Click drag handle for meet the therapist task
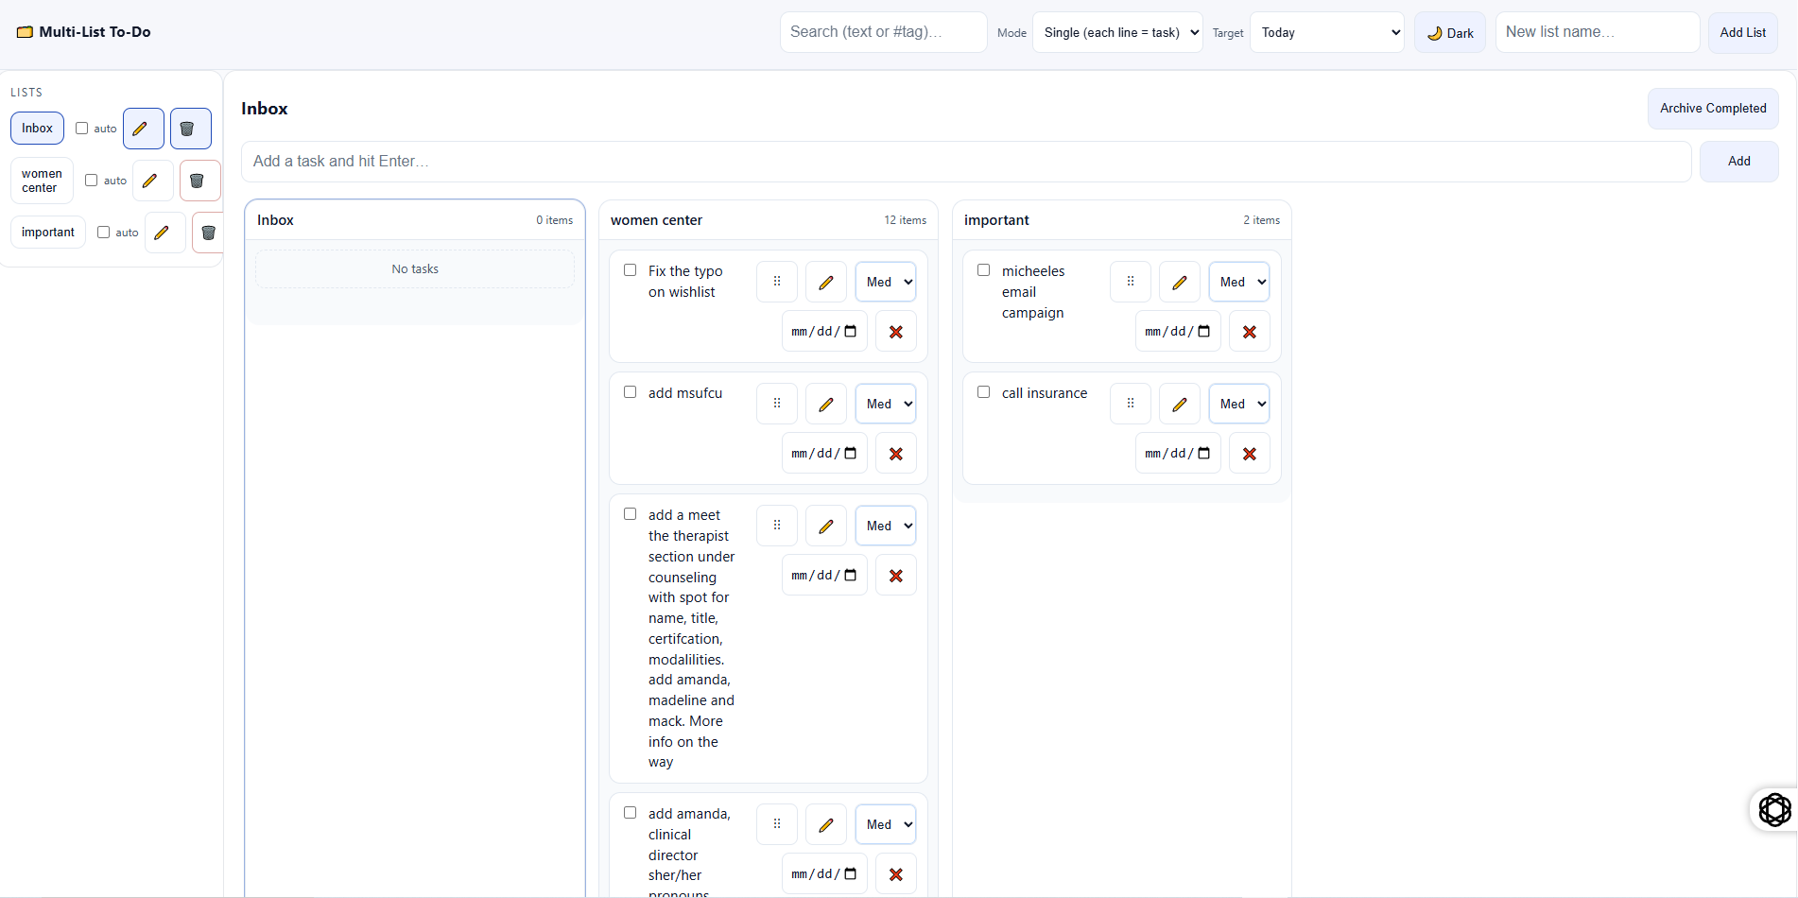The height and width of the screenshot is (898, 1798). click(777, 526)
